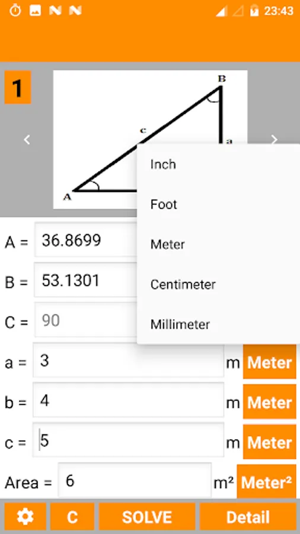Focus the angle A input field

[x=86, y=240]
